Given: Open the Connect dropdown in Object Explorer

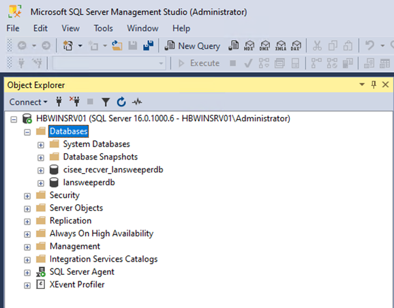Looking at the screenshot, I should [x=28, y=102].
